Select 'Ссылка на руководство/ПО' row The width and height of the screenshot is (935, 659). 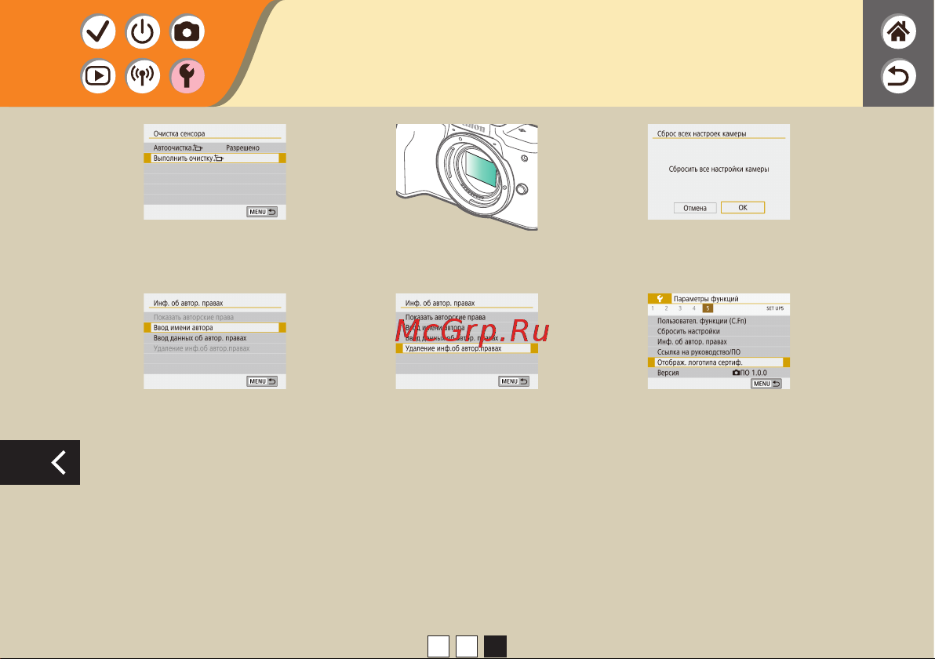click(719, 352)
